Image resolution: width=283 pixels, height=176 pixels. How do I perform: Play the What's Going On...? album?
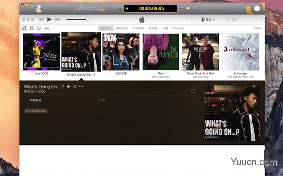[x=69, y=87]
